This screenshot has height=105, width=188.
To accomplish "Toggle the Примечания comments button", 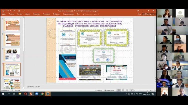I will (110, 90).
